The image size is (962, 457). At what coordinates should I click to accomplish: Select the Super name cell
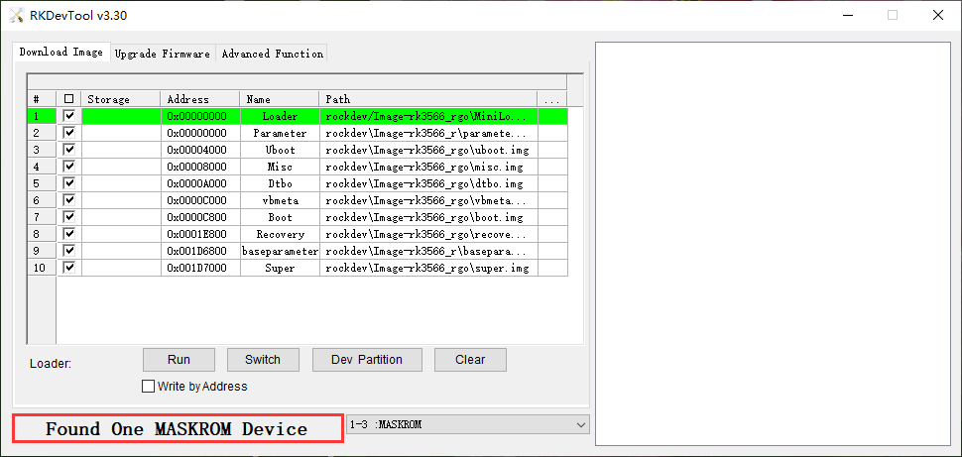coord(280,268)
